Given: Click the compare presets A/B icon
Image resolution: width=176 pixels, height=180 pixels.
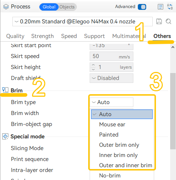Looking at the screenshot, I should [170, 7].
